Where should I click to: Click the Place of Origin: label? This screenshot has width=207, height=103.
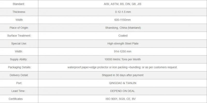[19, 28]
